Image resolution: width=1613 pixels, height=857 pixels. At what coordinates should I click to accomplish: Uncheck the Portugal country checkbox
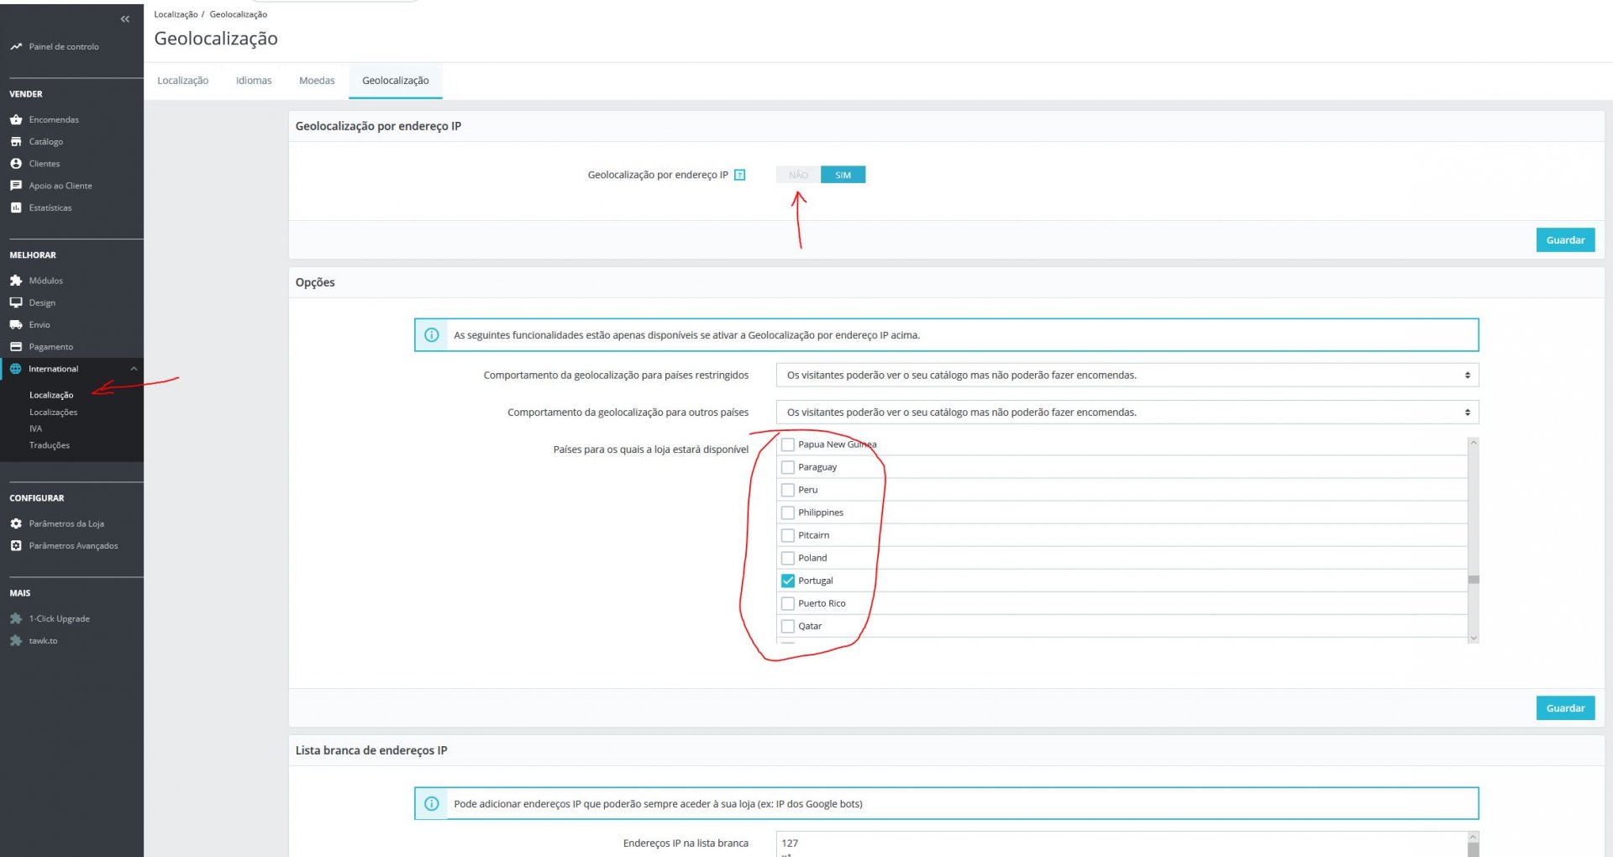(788, 581)
